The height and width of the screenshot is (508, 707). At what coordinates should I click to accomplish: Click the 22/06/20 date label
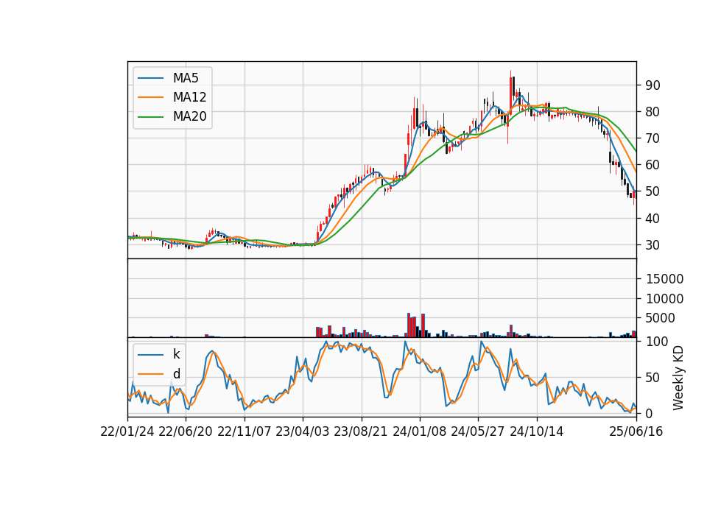tap(186, 432)
